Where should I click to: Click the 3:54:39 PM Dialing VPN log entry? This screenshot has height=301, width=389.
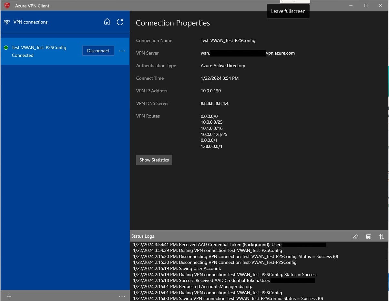click(x=208, y=250)
